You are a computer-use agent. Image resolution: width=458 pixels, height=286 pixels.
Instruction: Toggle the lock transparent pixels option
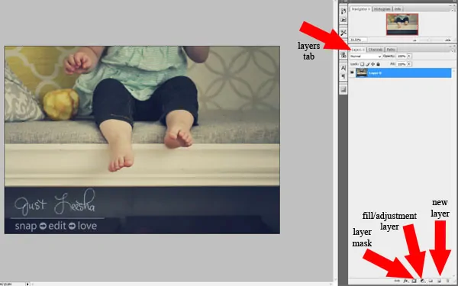(362, 64)
